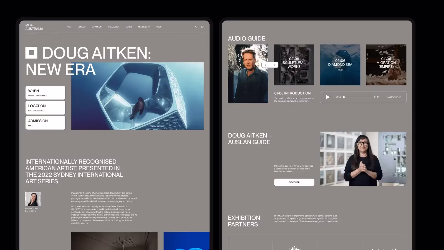Click the Discover button
Screen dimensions: 444x250
294,182
